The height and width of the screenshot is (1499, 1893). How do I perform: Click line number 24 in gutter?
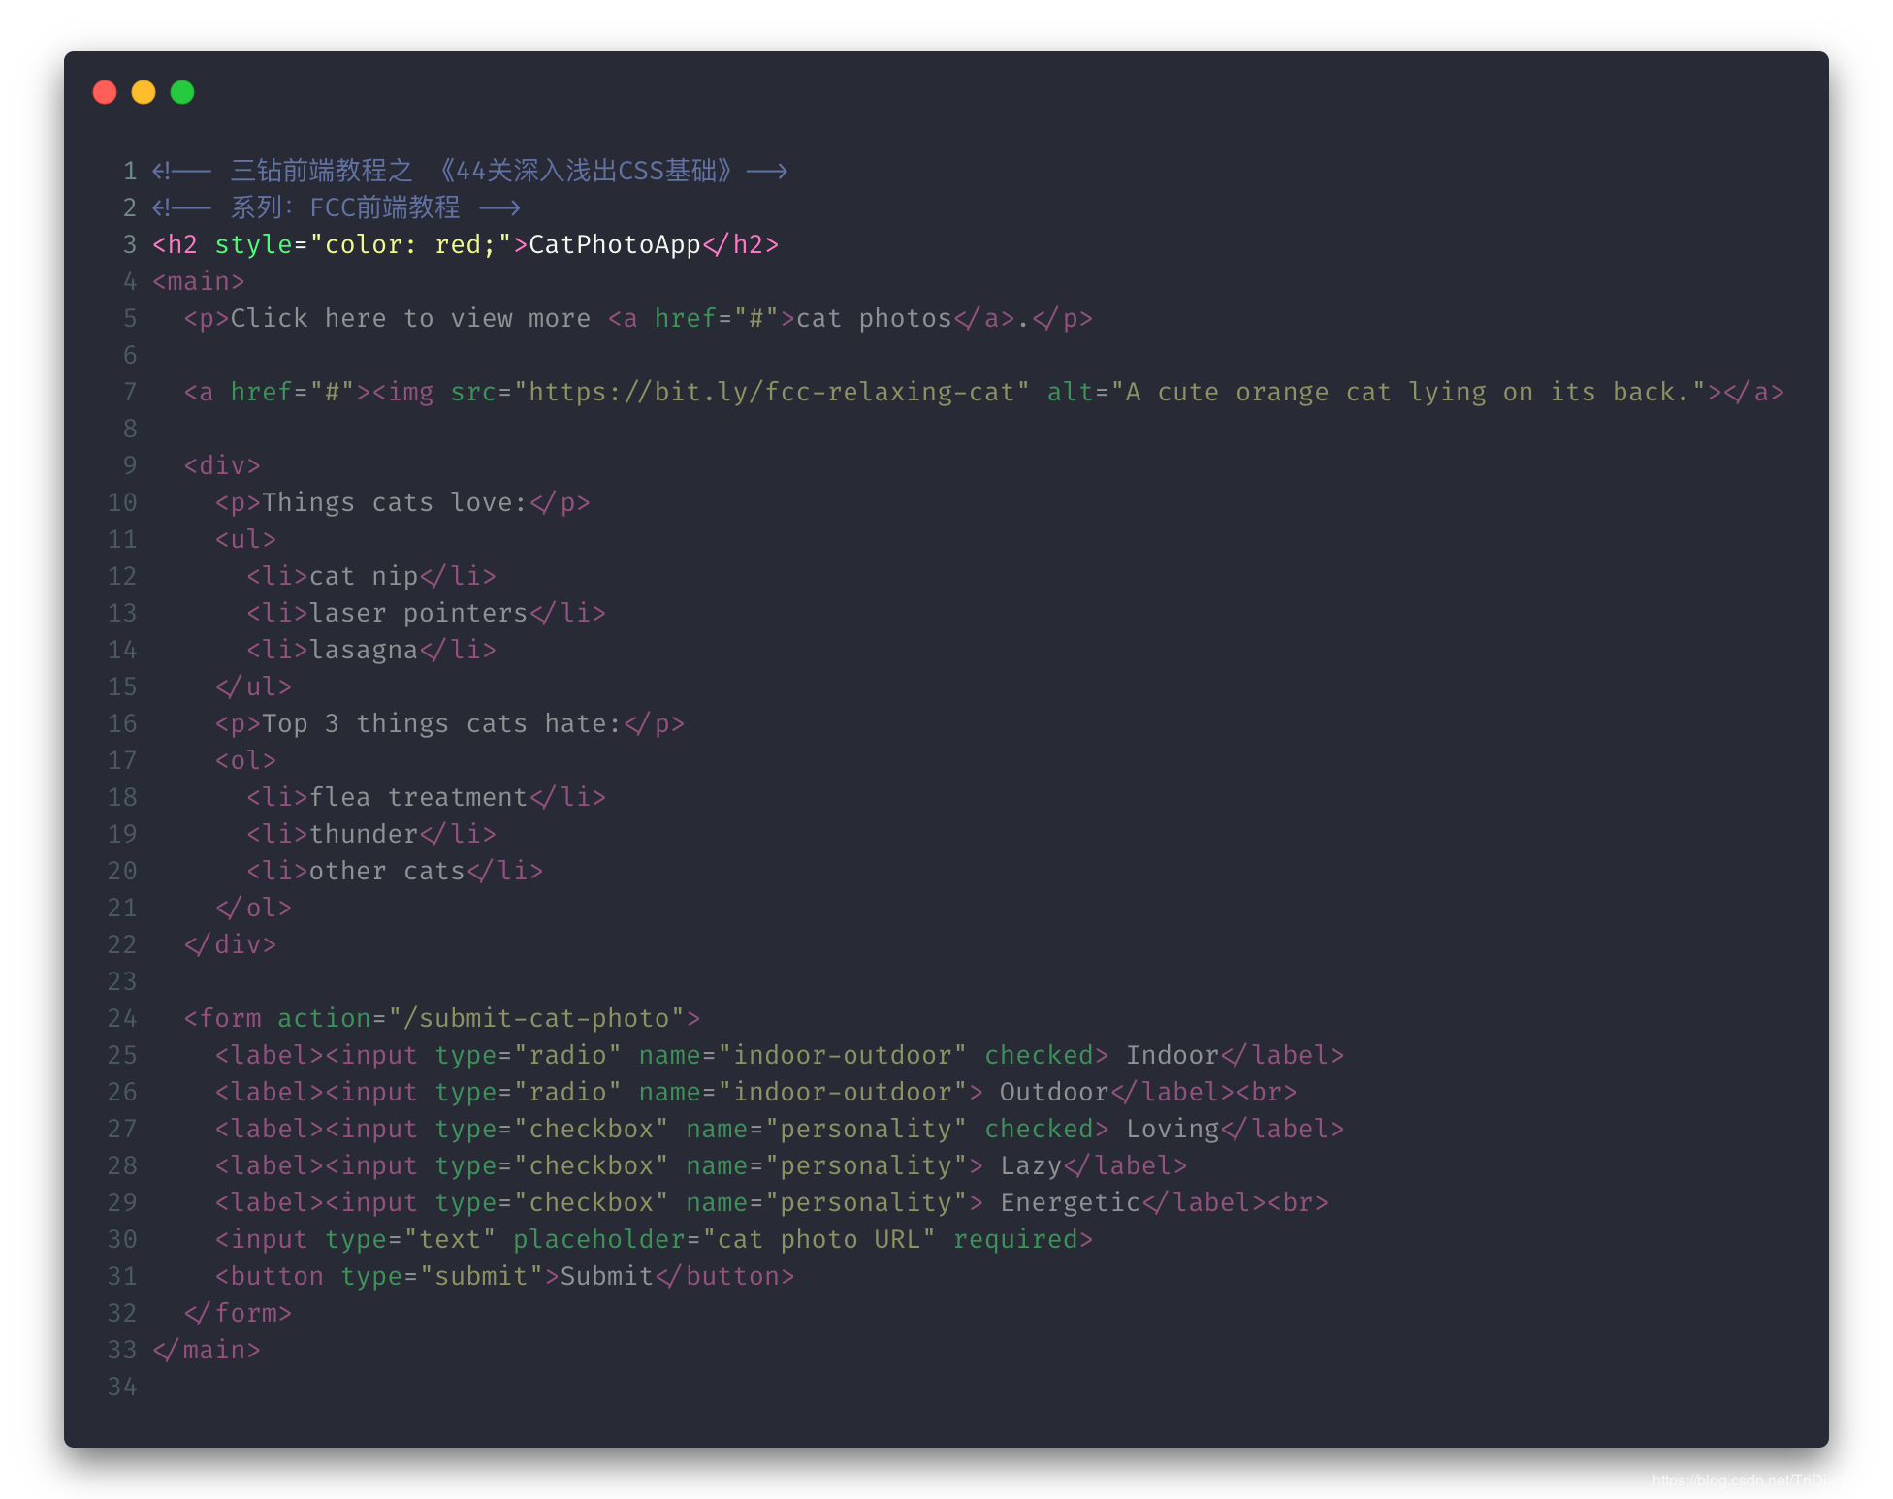pos(122,1018)
